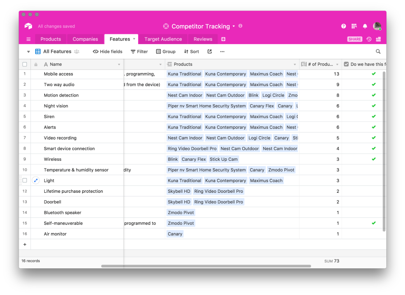The height and width of the screenshot is (295, 405).
Task: Click the view collaborators icon
Action: (77, 52)
